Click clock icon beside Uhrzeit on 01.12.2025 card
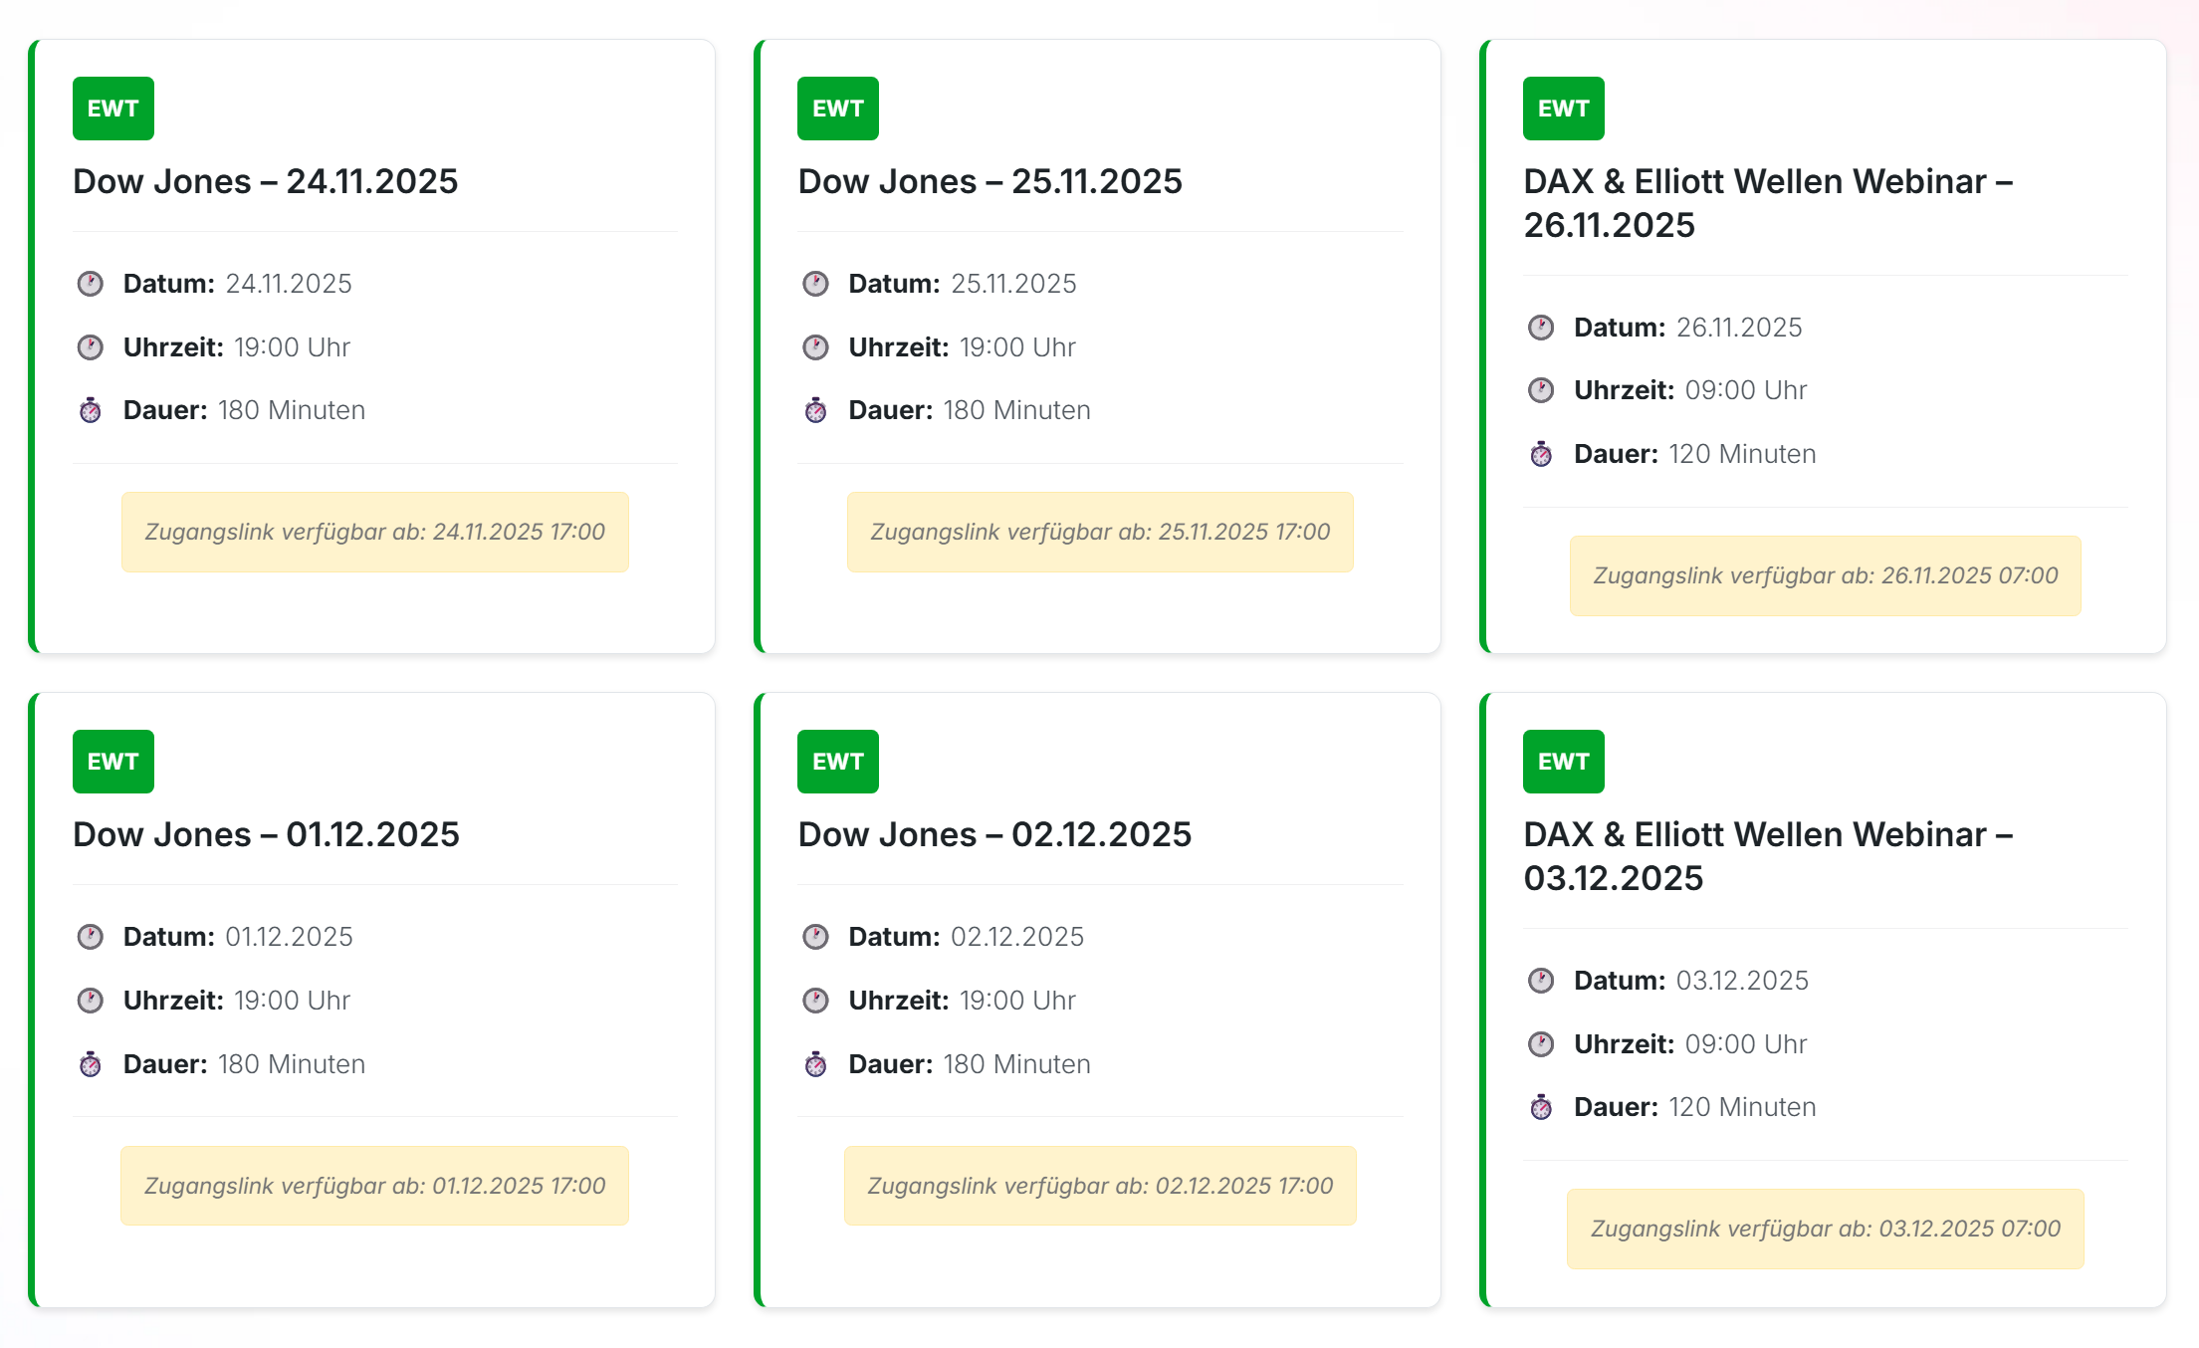Viewport: 2199px width, 1348px height. pos(91,1001)
